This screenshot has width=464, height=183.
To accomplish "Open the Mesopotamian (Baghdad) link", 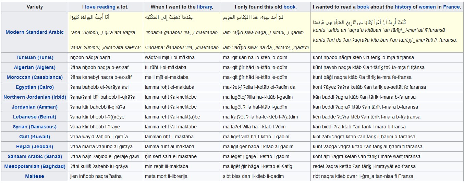I will pyautogui.click(x=35, y=166).
